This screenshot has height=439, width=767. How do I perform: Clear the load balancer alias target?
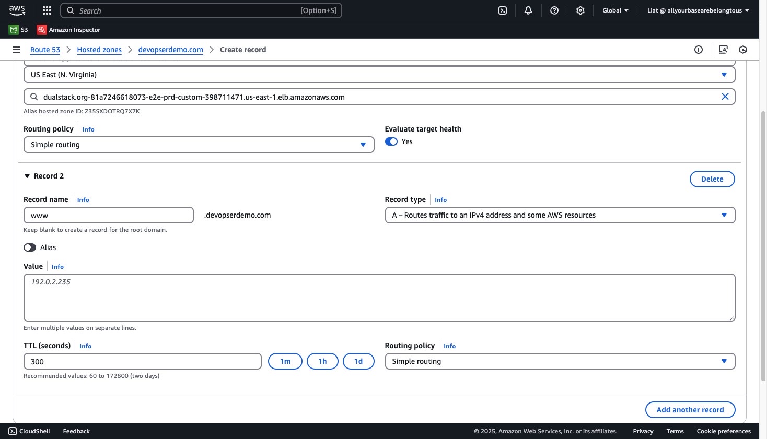coord(725,97)
